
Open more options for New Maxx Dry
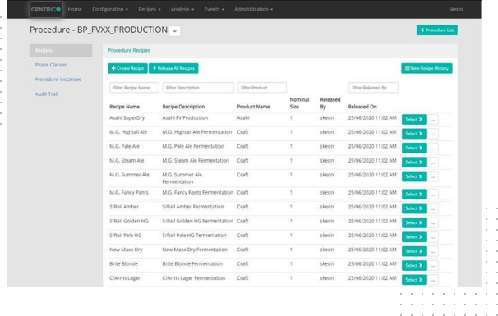433,252
